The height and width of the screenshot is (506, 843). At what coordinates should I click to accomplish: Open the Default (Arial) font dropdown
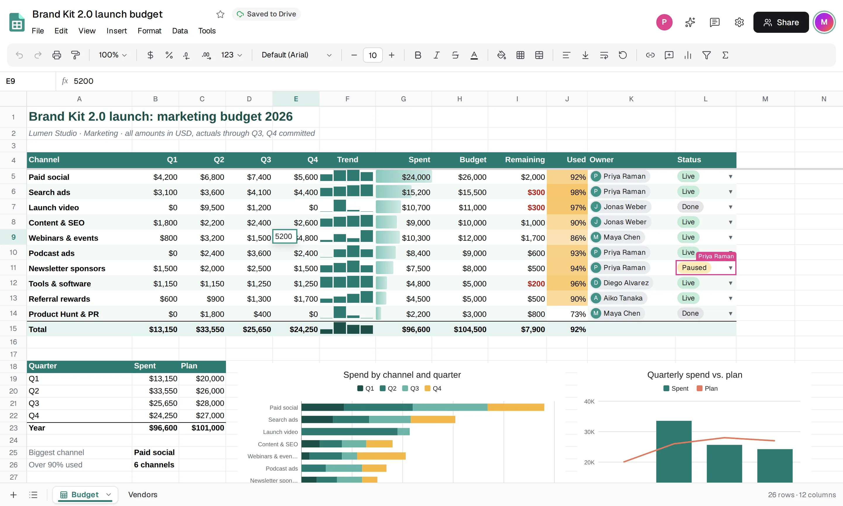click(297, 55)
